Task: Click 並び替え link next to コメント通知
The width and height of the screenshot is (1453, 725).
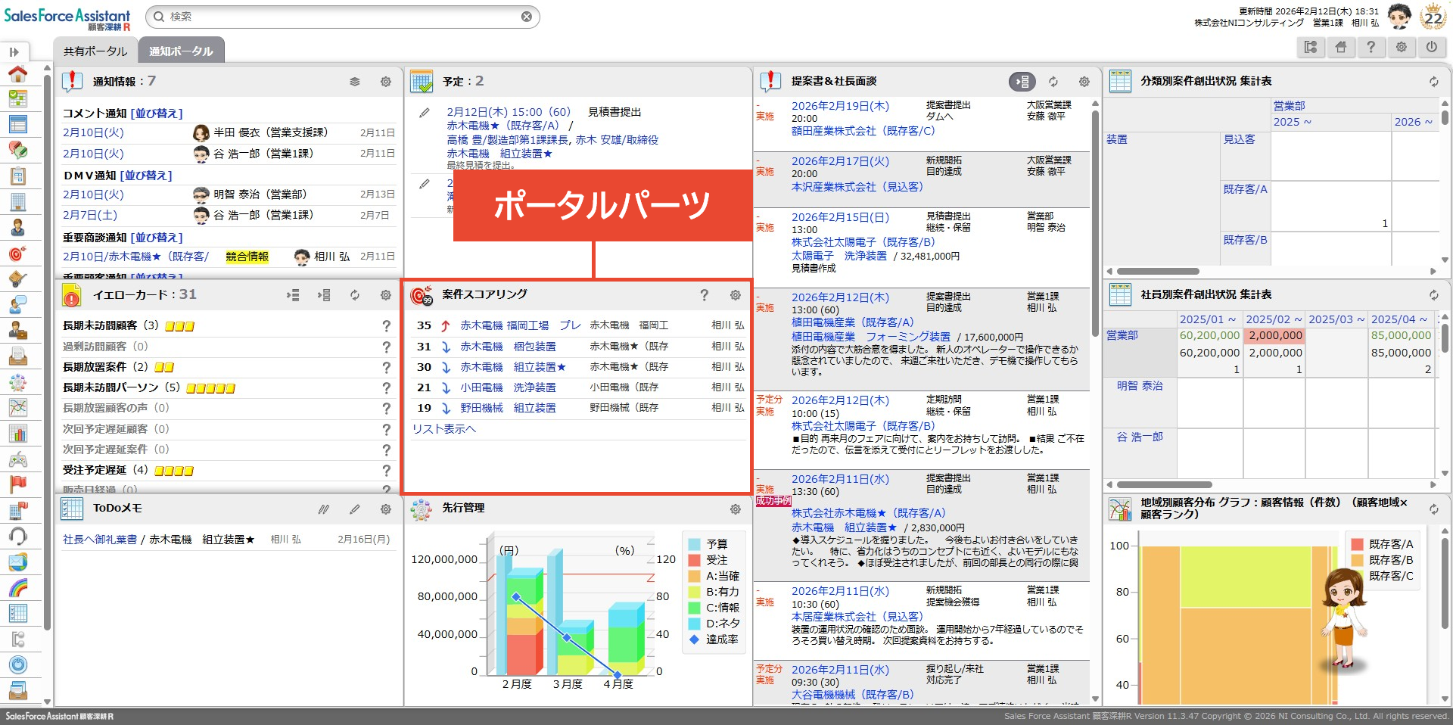Action: tap(157, 114)
